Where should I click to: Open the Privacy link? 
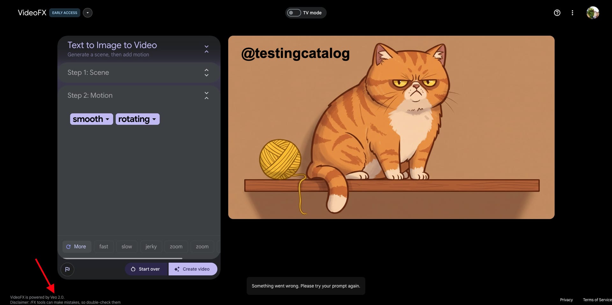click(x=566, y=300)
